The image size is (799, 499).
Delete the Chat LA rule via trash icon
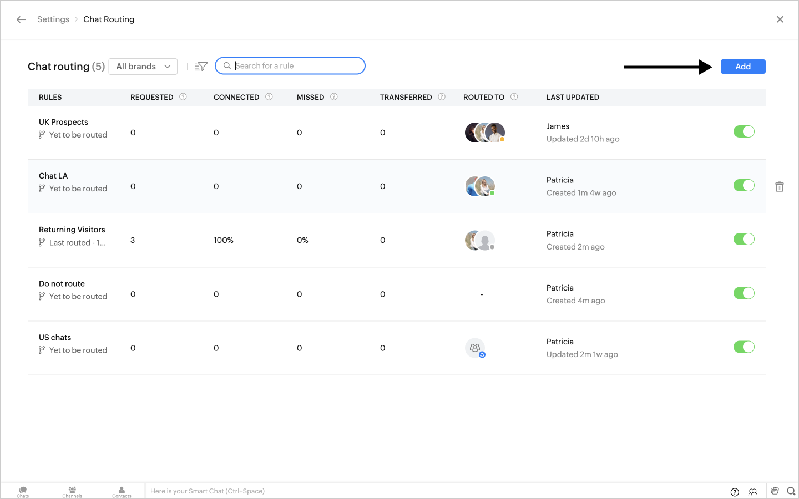779,187
